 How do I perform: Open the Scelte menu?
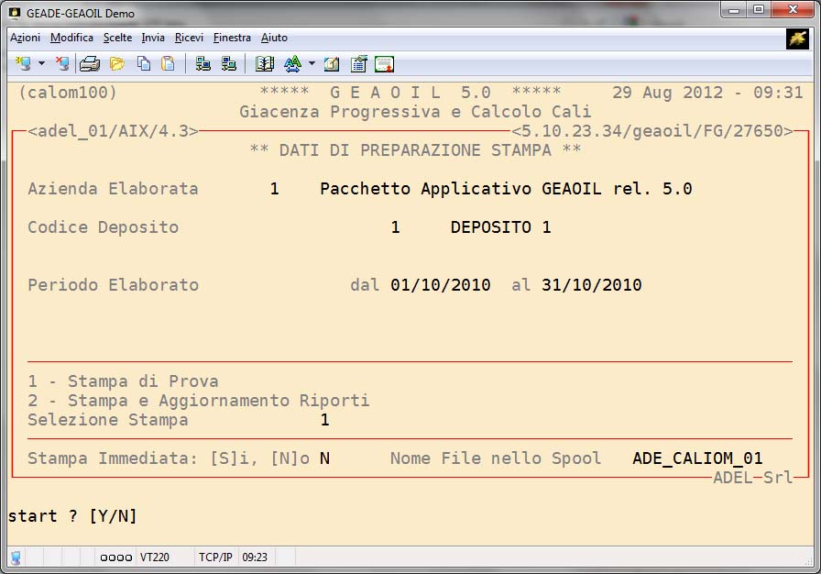117,38
